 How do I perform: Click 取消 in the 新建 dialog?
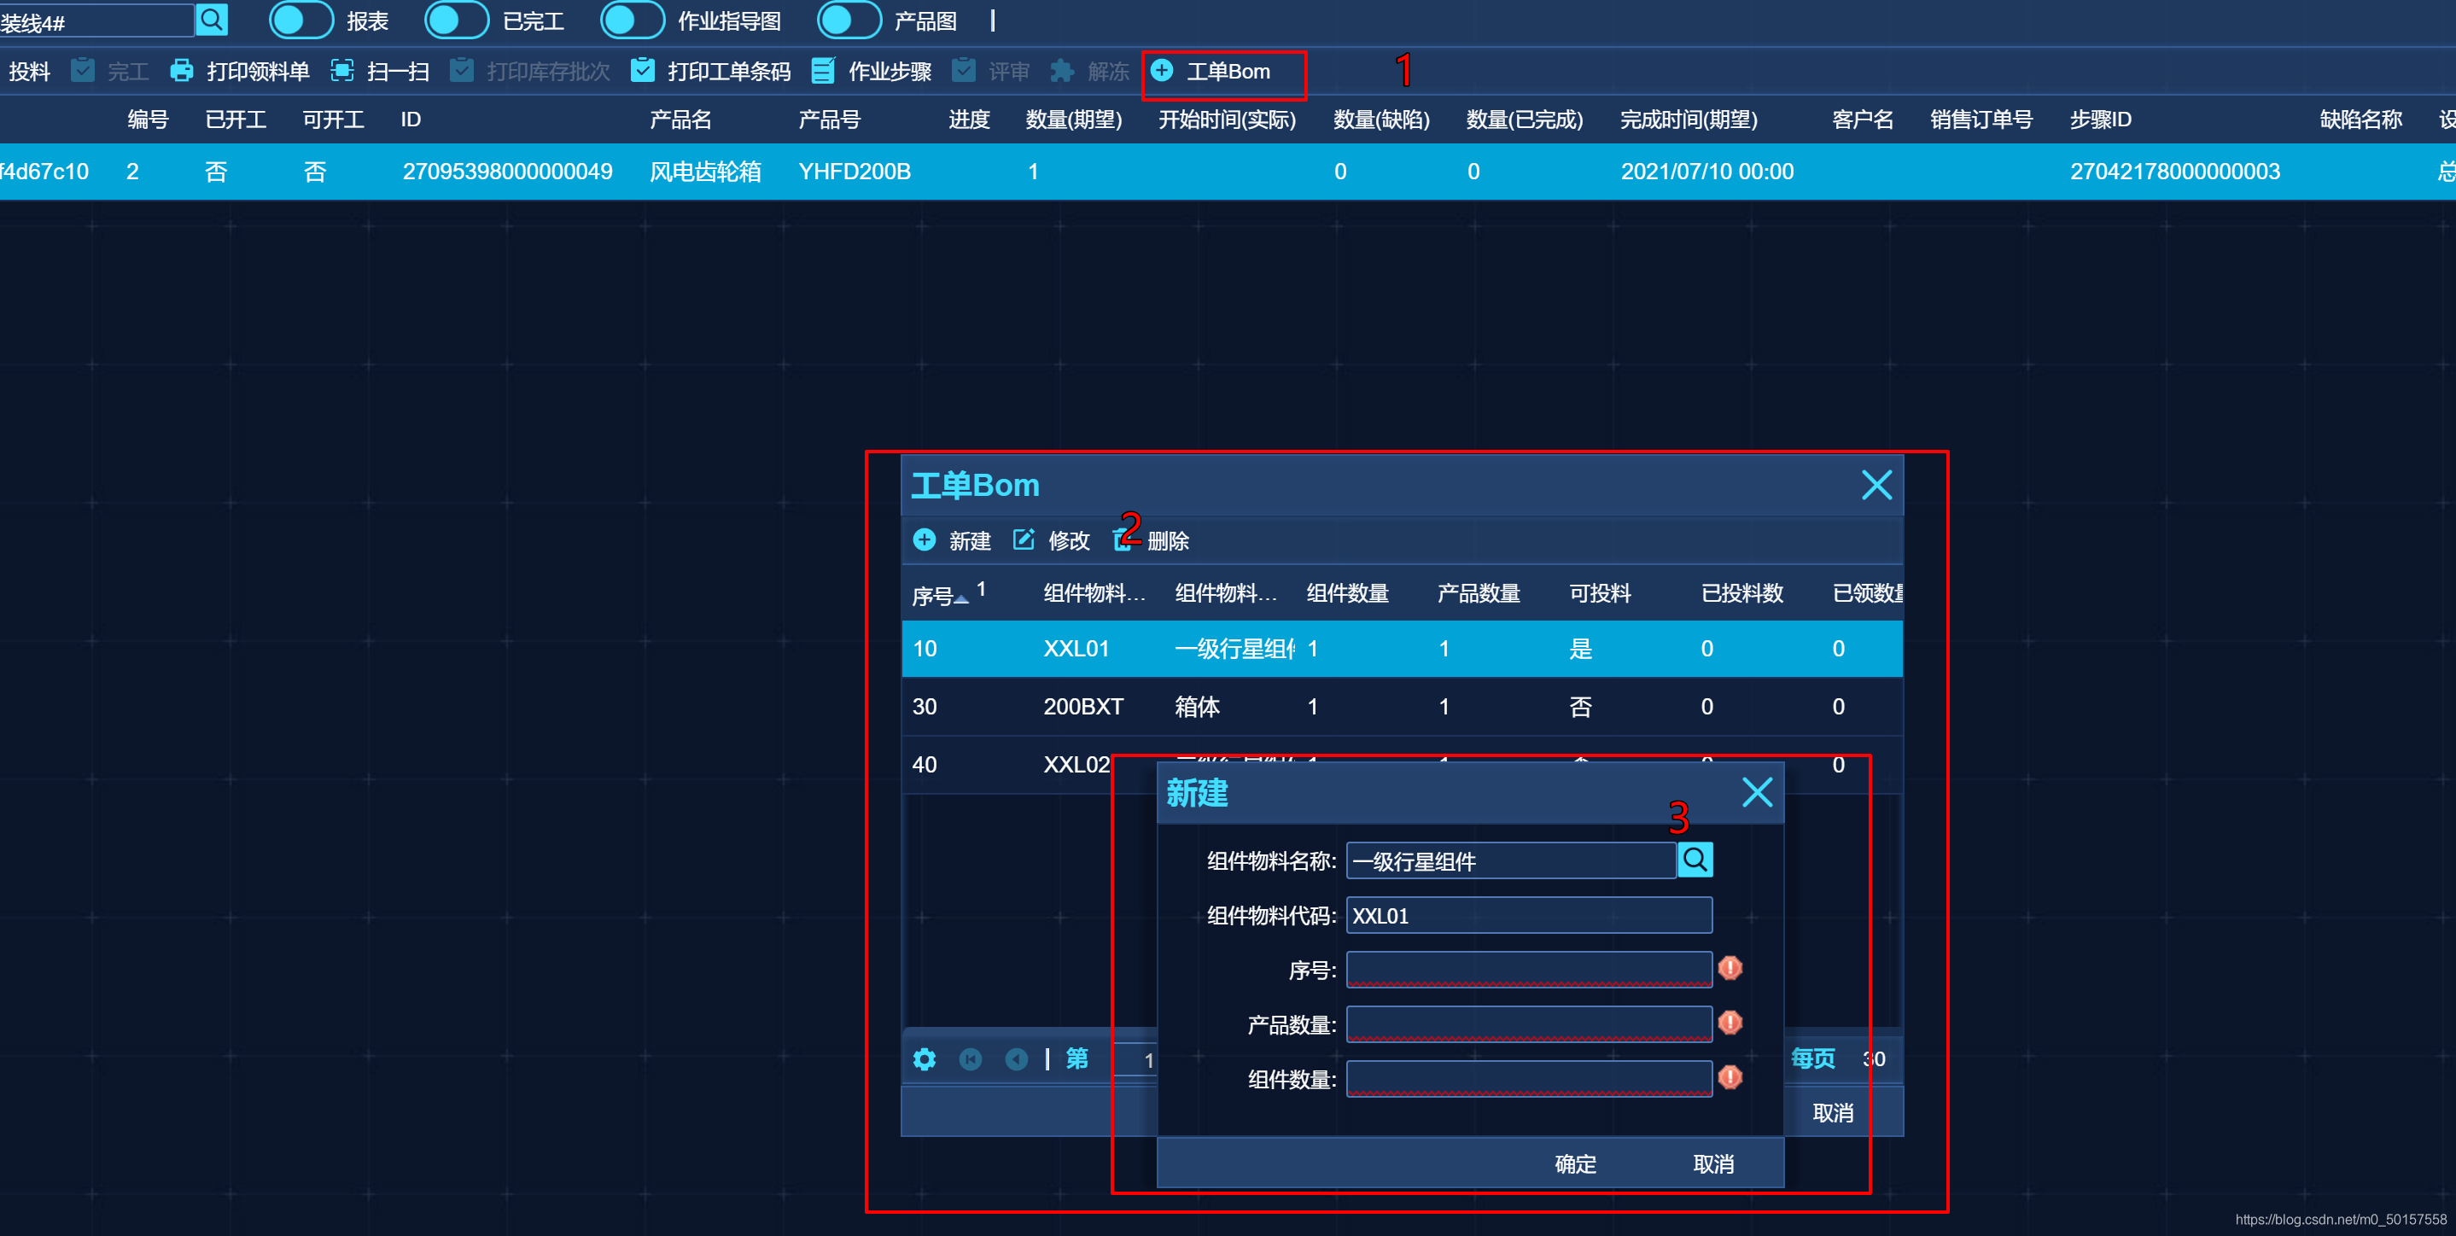[x=1713, y=1163]
